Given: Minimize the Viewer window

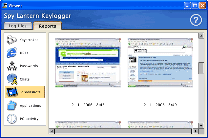Looking at the screenshot, I should pyautogui.click(x=187, y=6).
